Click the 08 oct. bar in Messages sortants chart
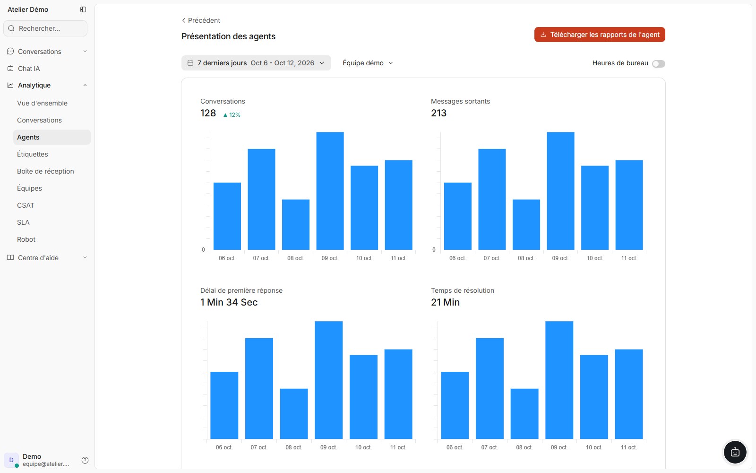 (526, 224)
